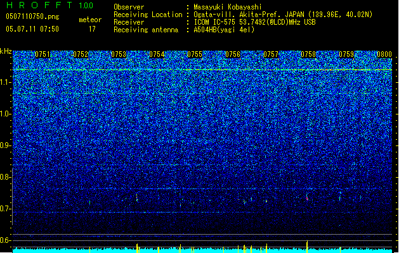Click time marker 0754
Screen dimensions: 399x253
click(x=157, y=54)
